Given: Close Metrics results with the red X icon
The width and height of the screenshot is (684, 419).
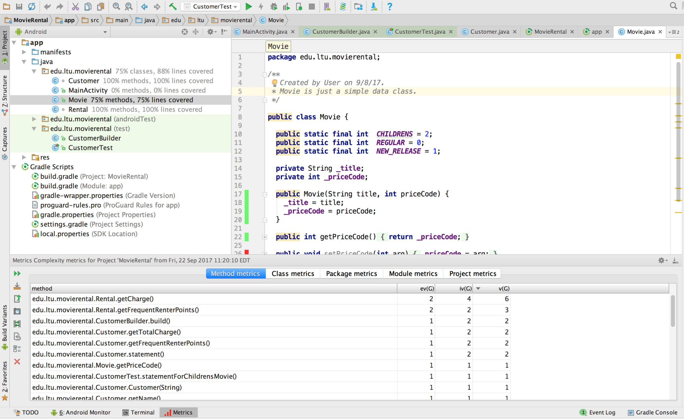Looking at the screenshot, I should pos(17,362).
